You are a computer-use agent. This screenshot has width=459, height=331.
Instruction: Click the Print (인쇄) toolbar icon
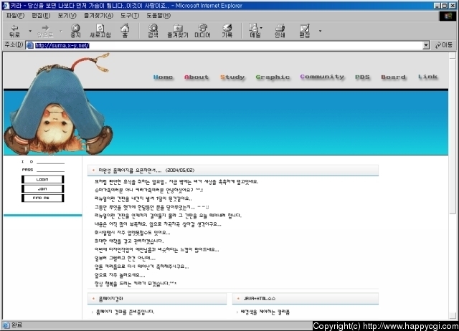point(280,31)
